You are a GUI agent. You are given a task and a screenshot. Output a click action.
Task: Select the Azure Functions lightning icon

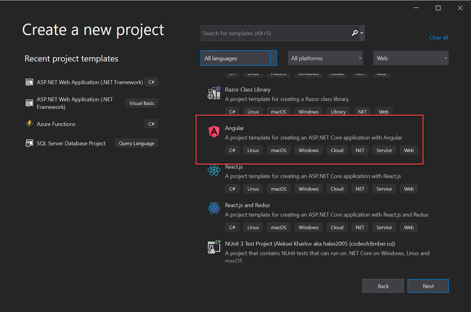click(x=29, y=124)
